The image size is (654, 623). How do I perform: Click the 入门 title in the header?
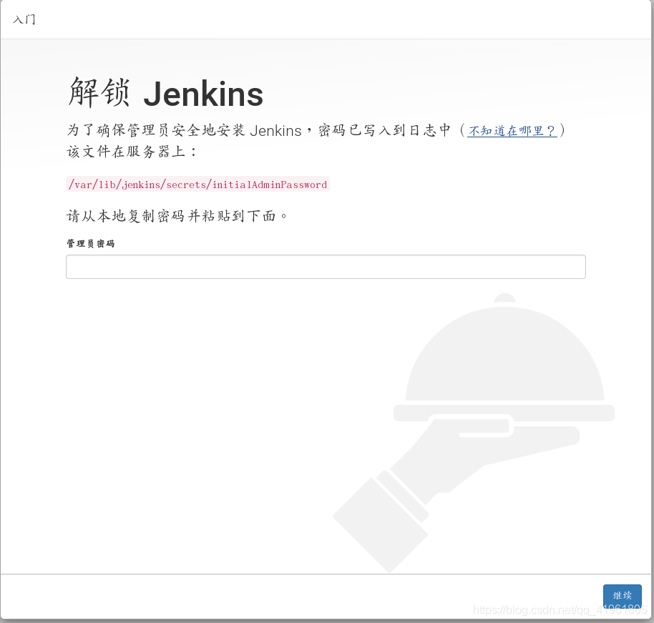tap(24, 19)
